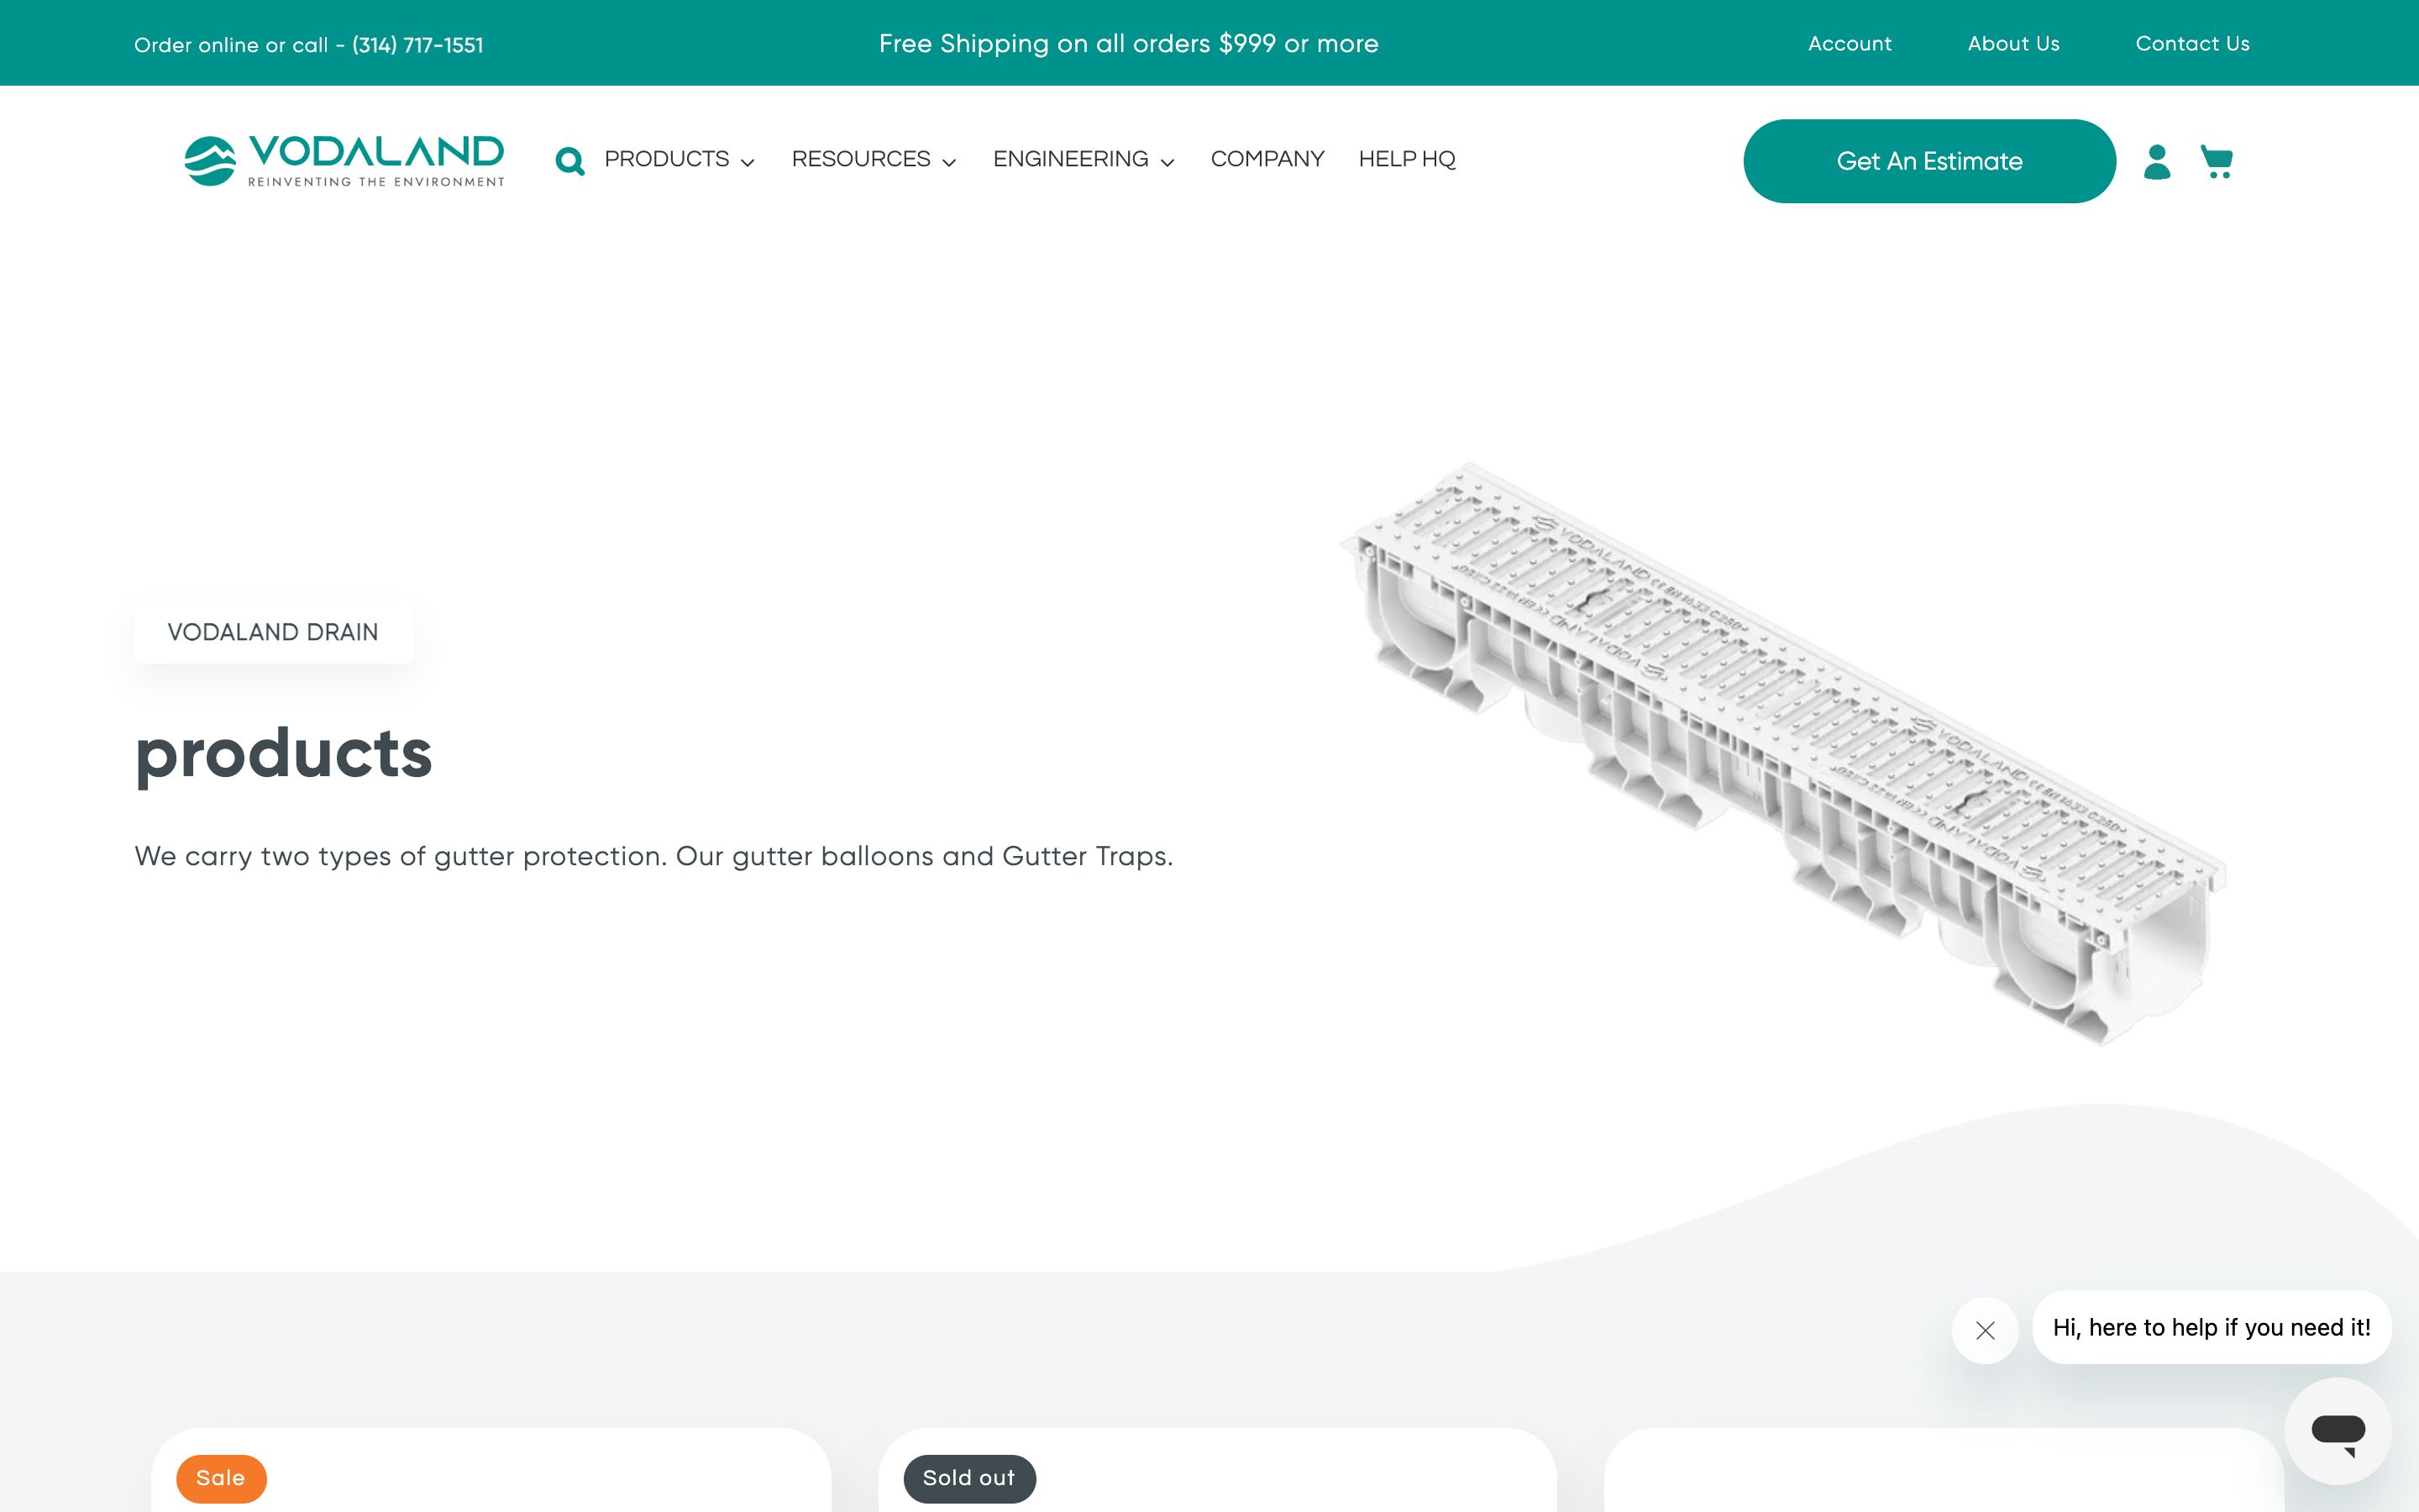Go to the Company page
Screen dimensions: 2419x1512
(x=1267, y=160)
